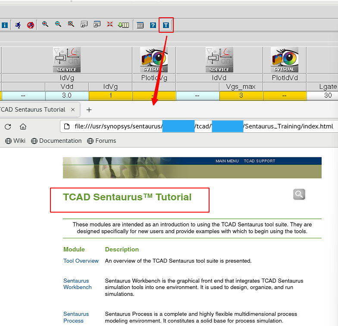338x326 pixels.
Task: Open the Tool Overview module link
Action: (x=81, y=260)
